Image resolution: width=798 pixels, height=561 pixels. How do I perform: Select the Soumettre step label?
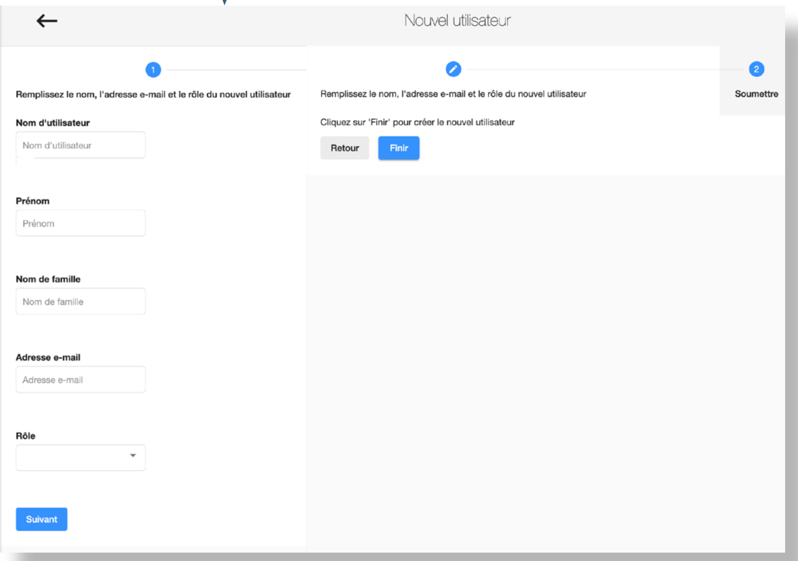coord(756,94)
